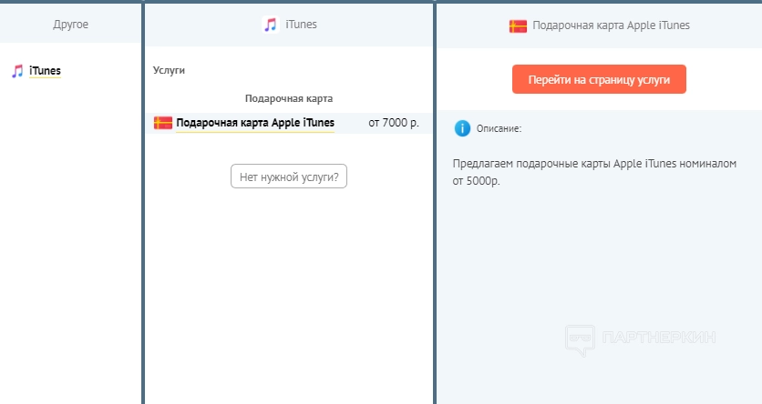Click the Другое column header
Image resolution: width=762 pixels, height=404 pixels.
click(71, 25)
